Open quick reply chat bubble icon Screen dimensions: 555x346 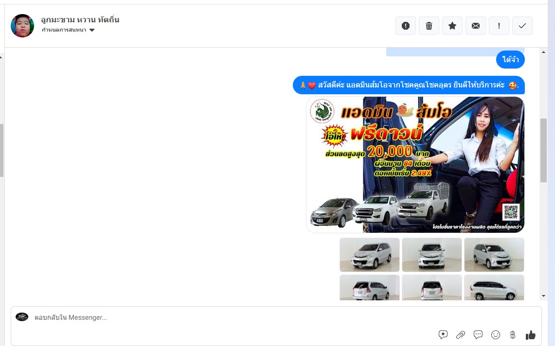coord(478,335)
